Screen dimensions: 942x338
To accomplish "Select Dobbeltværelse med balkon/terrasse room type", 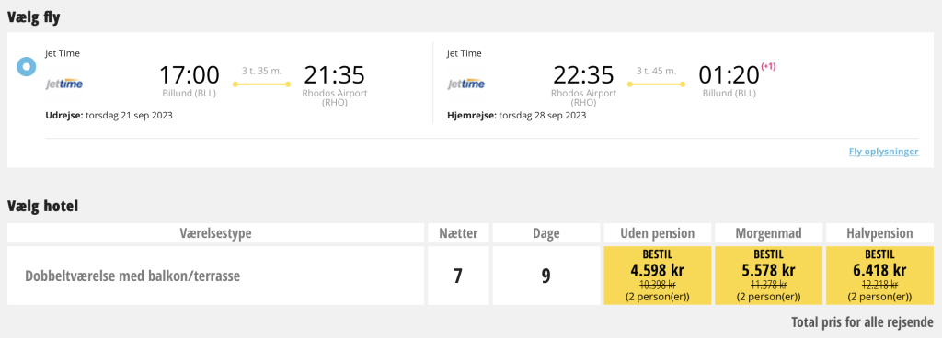I will (x=132, y=276).
